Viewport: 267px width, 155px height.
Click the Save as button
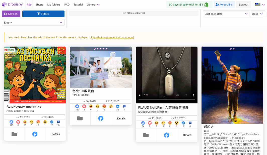11,14
